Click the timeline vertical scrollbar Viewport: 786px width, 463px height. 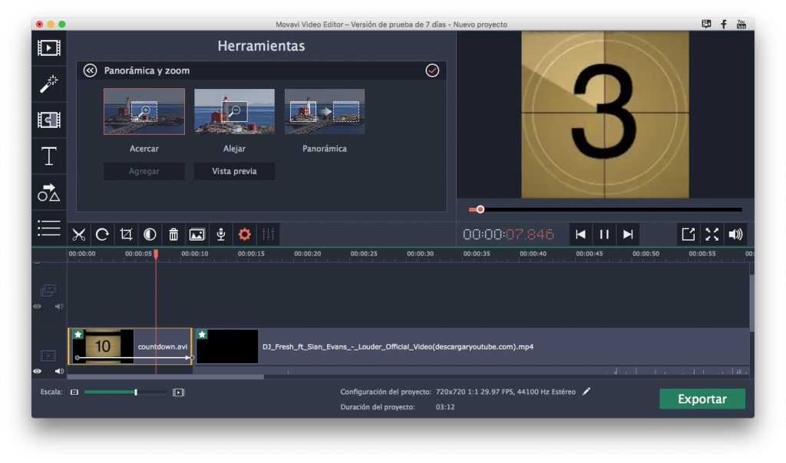(752, 304)
